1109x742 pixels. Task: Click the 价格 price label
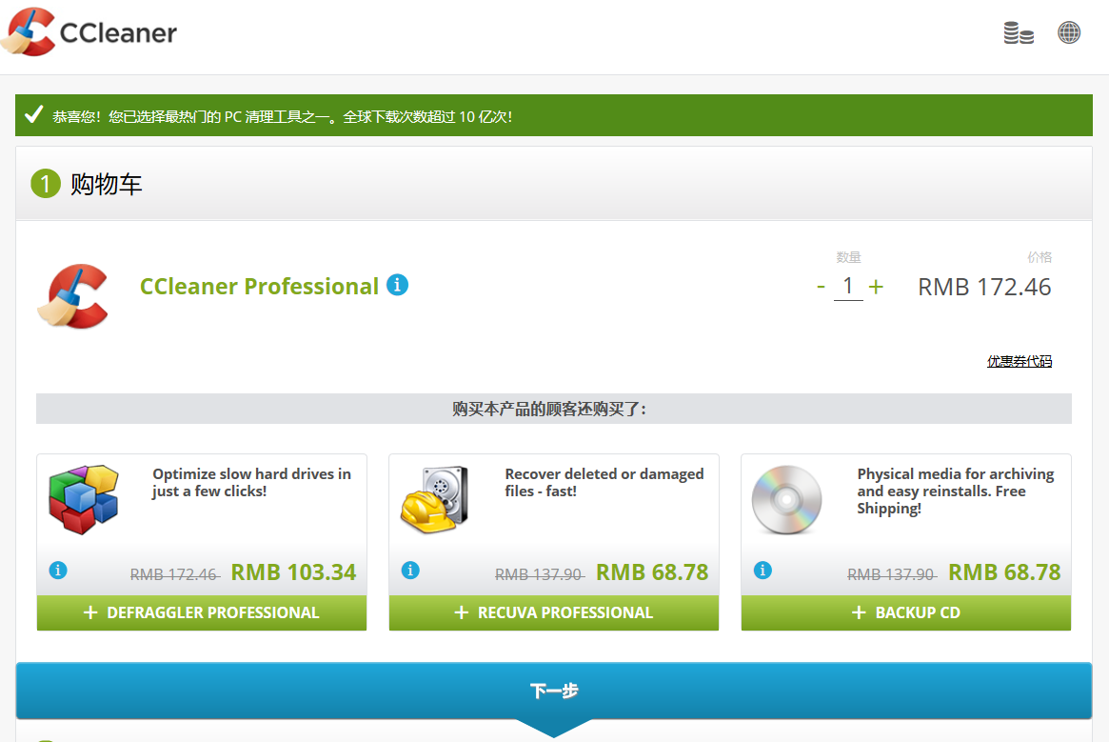pyautogui.click(x=1040, y=257)
